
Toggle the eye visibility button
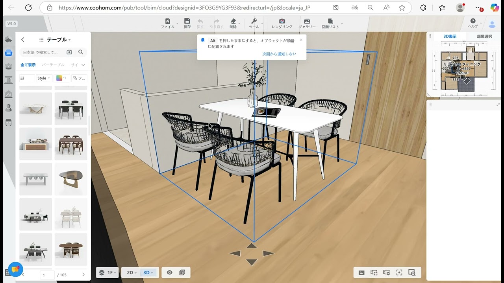(170, 273)
